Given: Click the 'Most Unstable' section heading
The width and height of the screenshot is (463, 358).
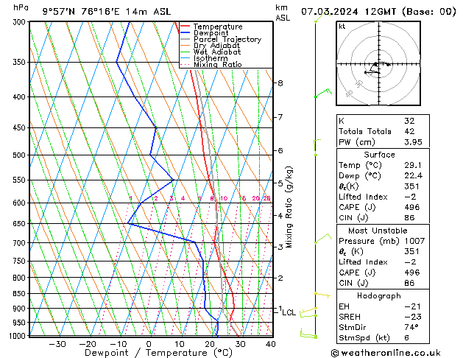Looking at the screenshot, I should 378,231.
